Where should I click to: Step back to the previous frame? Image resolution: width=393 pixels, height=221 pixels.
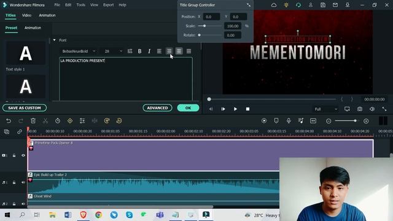click(x=211, y=109)
